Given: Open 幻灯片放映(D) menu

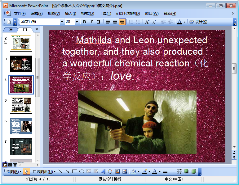Looking at the screenshot, I should point(128,14).
